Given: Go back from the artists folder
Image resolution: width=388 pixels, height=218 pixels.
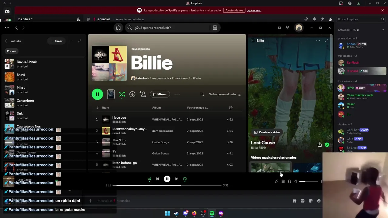Looking at the screenshot, I should (x=6, y=41).
